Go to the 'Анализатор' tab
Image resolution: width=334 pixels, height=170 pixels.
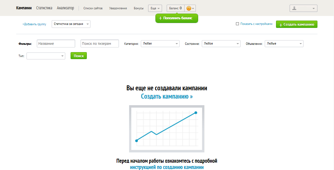[x=65, y=8]
